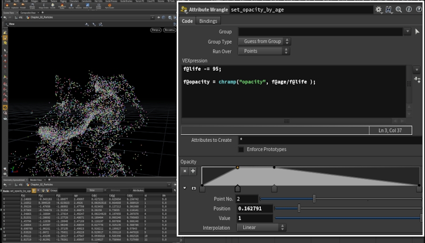Click the group selection arrow icon

[x=417, y=32]
